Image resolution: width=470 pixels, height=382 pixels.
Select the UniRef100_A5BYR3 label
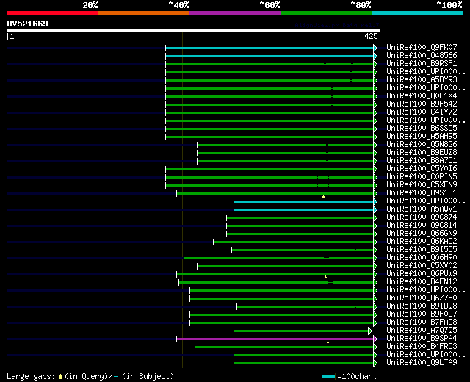click(x=422, y=79)
